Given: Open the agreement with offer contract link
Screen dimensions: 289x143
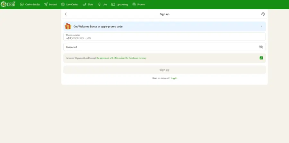Looking at the screenshot, I should pos(121,58).
